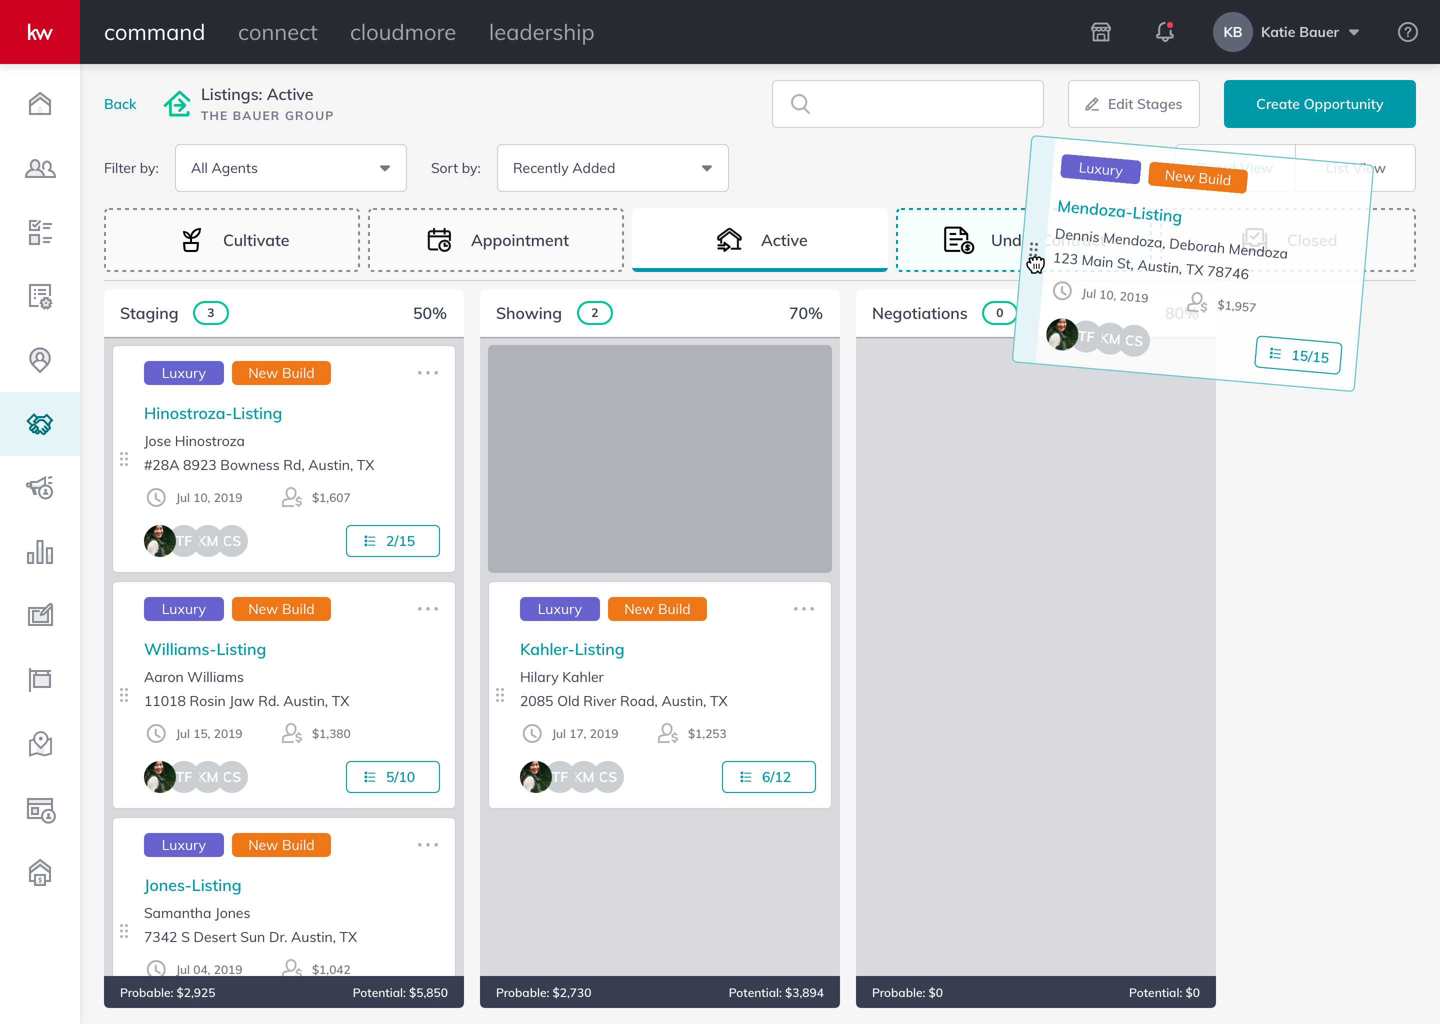Click the Notifications bell icon

pos(1164,32)
